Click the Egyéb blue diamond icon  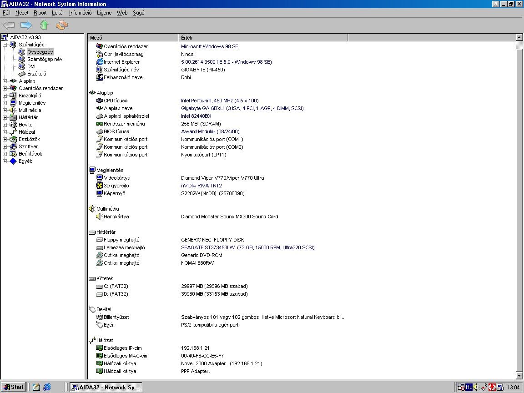pyautogui.click(x=13, y=161)
